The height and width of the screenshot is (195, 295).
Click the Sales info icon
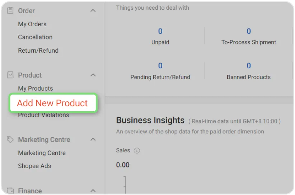tap(137, 151)
